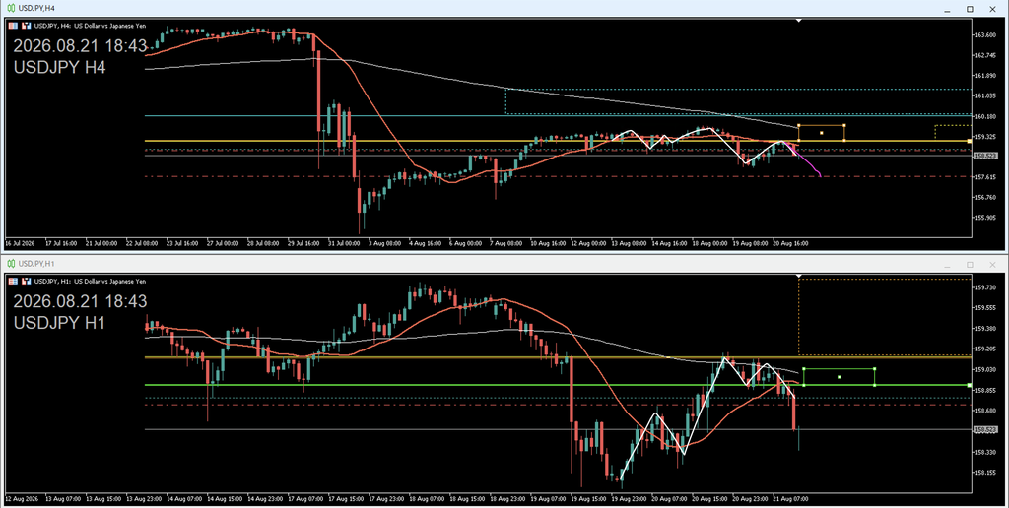This screenshot has height=508, width=1009.
Task: Click 'USDJPY, H4: US Dollar vs Japanese Yen' header
Action: tap(90, 26)
